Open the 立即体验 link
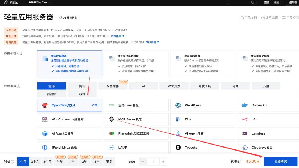This screenshot has height=168, width=299. point(116,36)
